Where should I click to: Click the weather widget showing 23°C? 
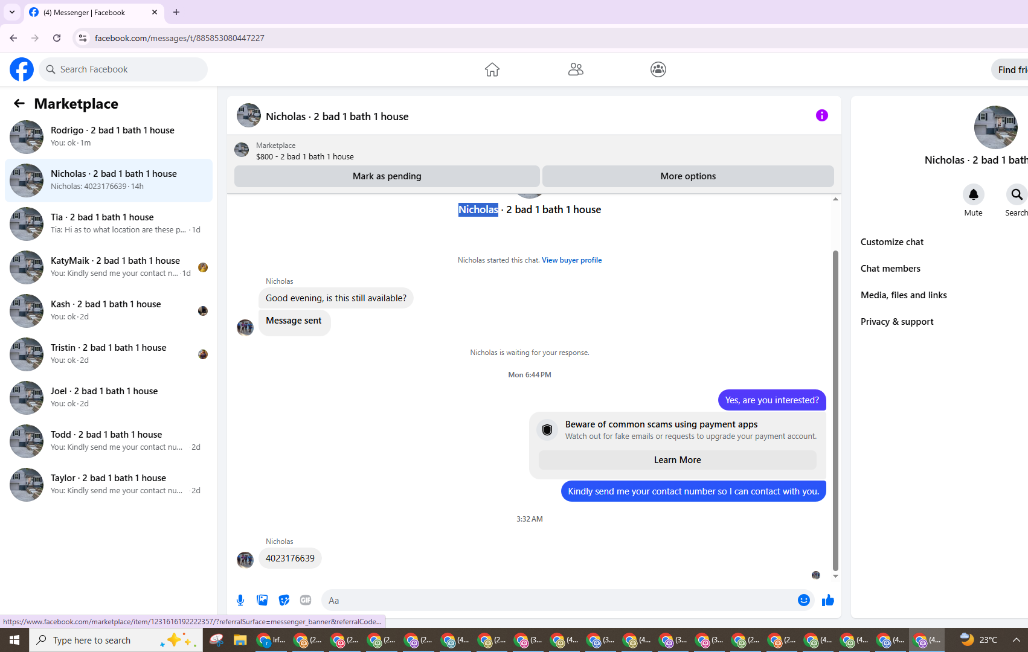[x=979, y=640]
